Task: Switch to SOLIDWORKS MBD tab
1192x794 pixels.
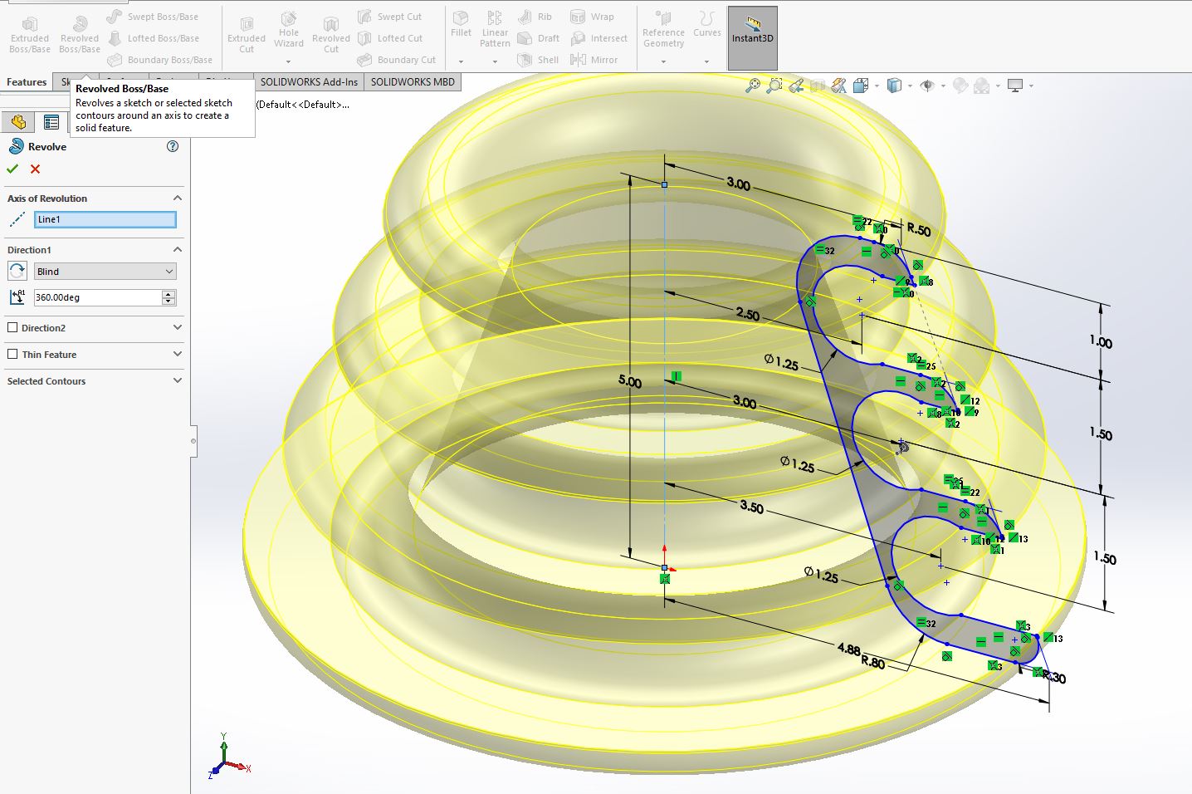Action: [413, 81]
